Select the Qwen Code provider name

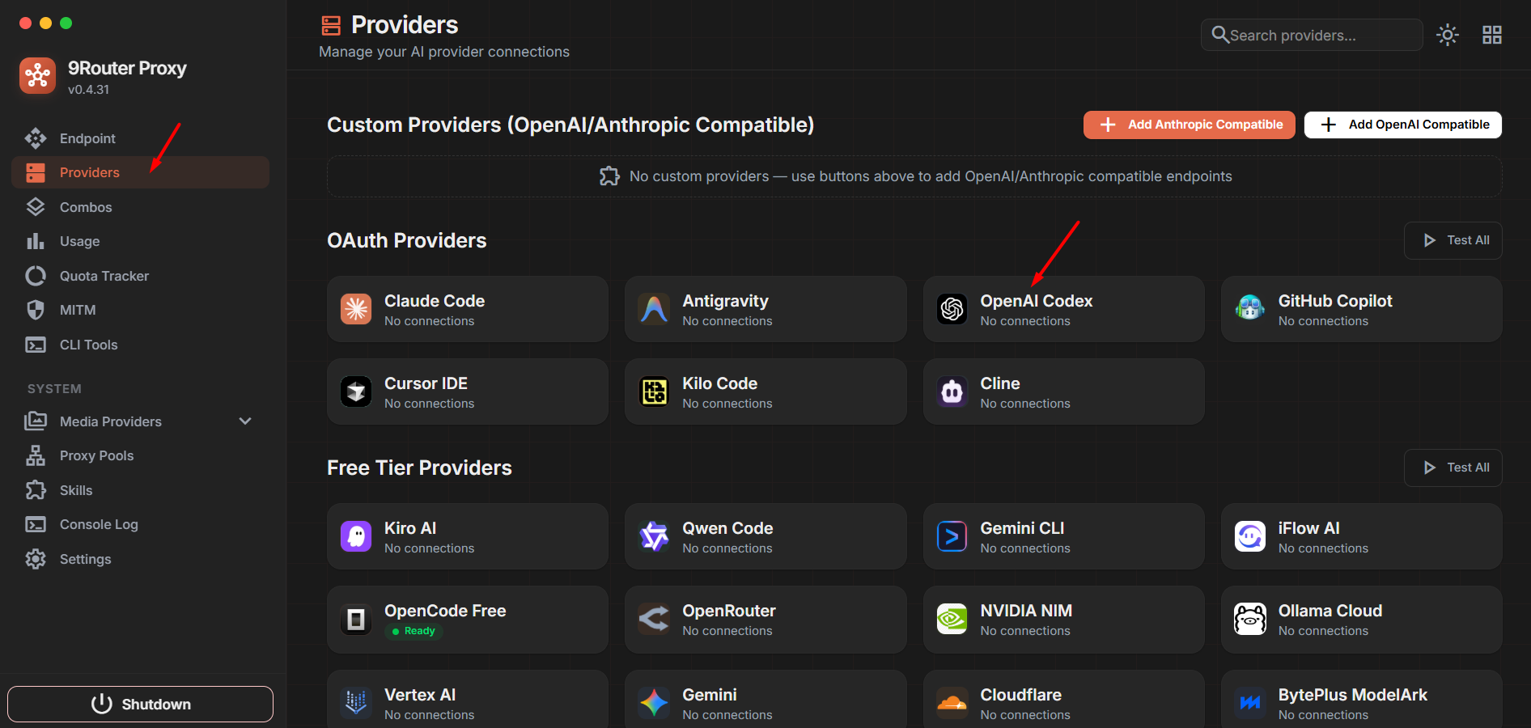click(x=727, y=528)
